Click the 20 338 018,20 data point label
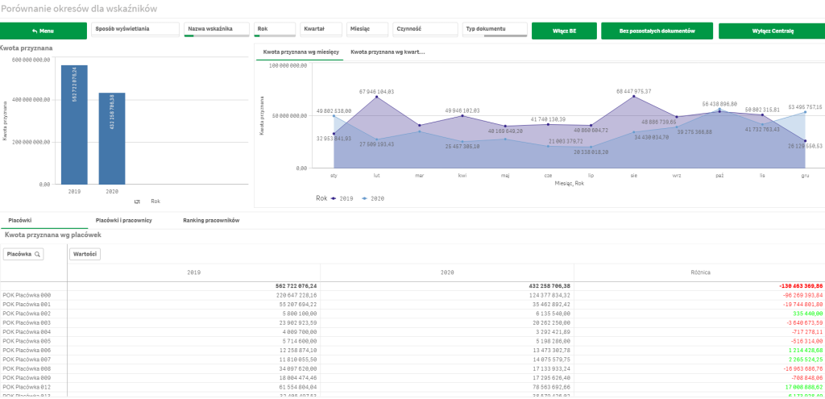The height and width of the screenshot is (399, 825). (591, 152)
